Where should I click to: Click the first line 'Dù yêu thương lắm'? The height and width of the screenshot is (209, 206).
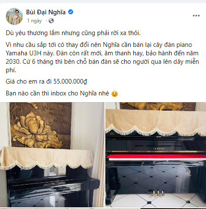[33, 33]
